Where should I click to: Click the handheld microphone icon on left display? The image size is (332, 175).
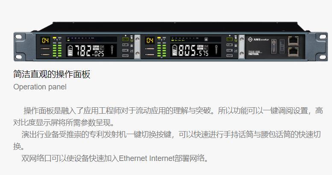pyautogui.click(x=112, y=50)
